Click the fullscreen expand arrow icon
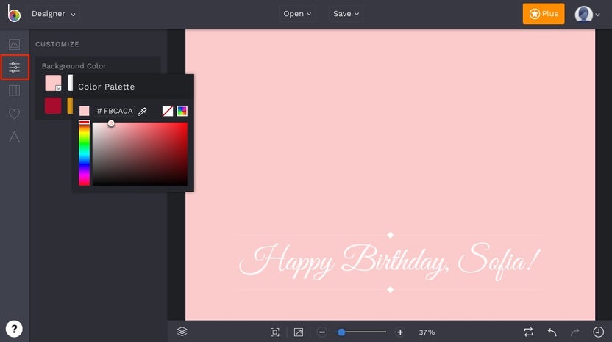The image size is (612, 342). [x=298, y=332]
